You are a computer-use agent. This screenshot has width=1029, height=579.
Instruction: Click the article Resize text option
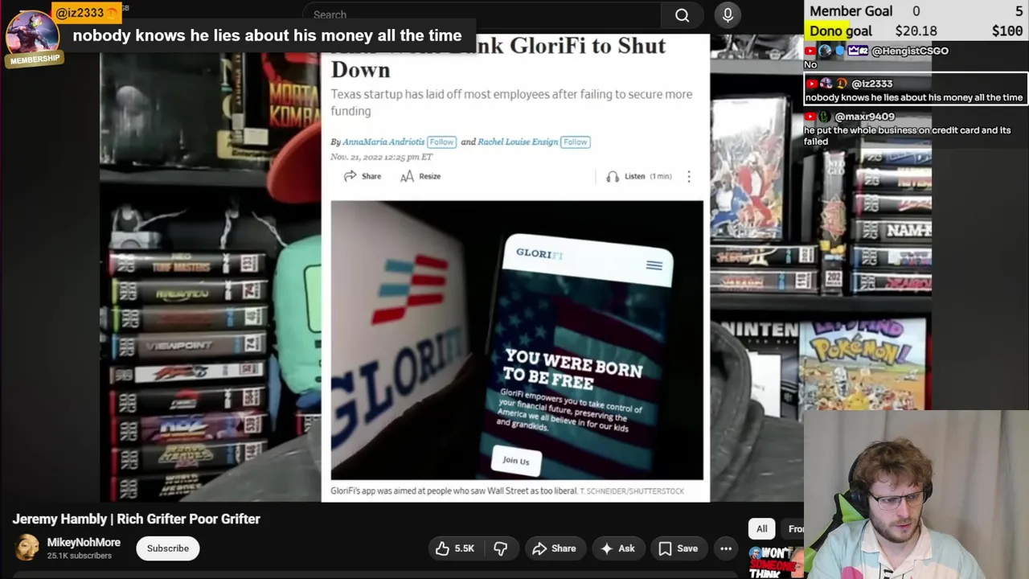[420, 176]
